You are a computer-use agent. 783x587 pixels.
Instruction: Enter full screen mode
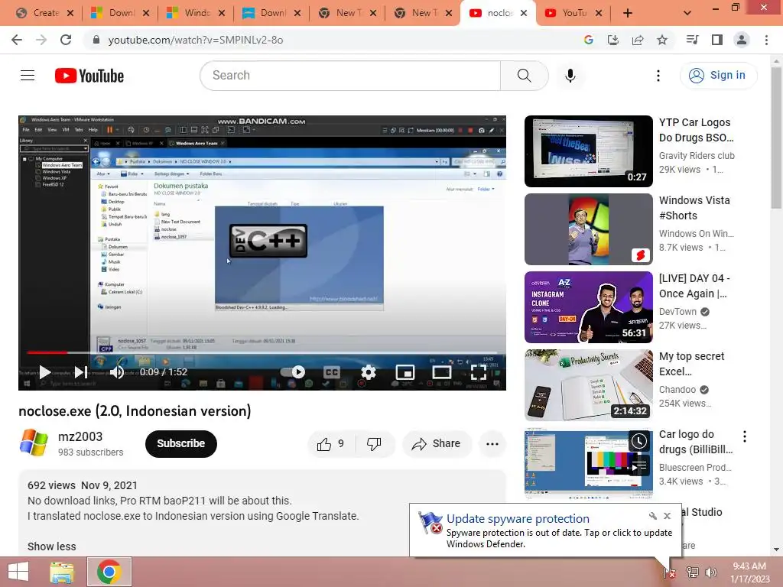479,372
